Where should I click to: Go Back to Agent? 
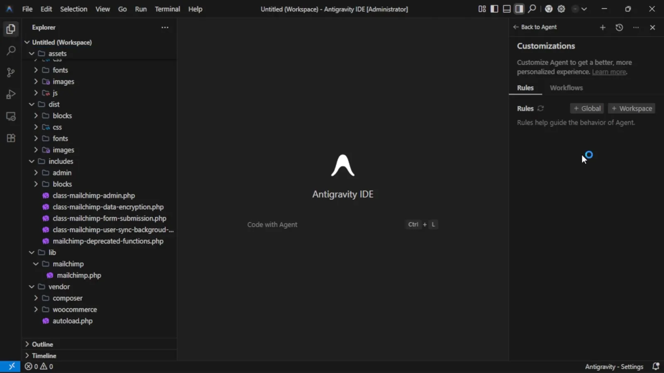[x=535, y=27]
